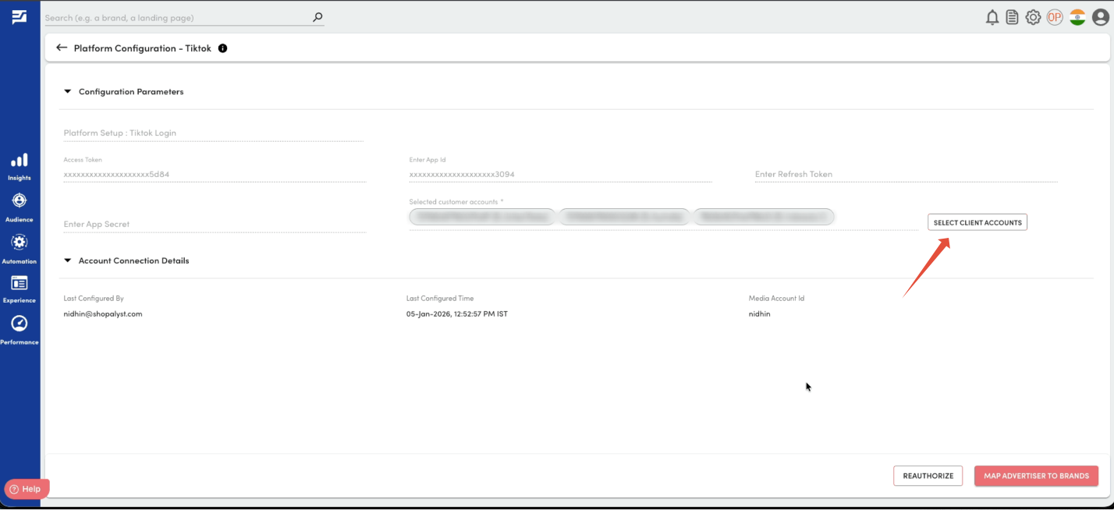Image resolution: width=1114 pixels, height=510 pixels.
Task: Click the Enter App Secret field
Action: pos(215,224)
